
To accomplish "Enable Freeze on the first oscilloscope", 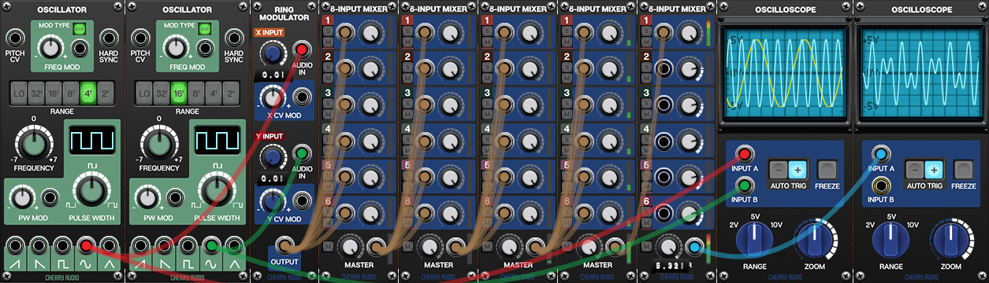I will pos(827,168).
